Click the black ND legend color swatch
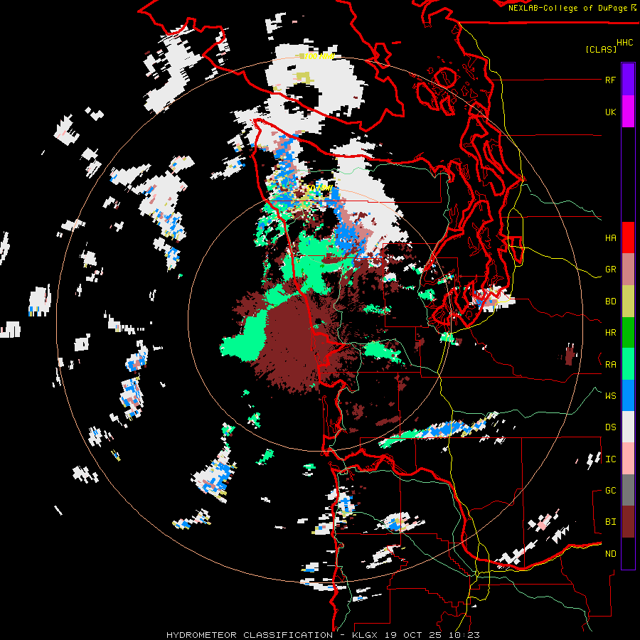 (x=628, y=553)
